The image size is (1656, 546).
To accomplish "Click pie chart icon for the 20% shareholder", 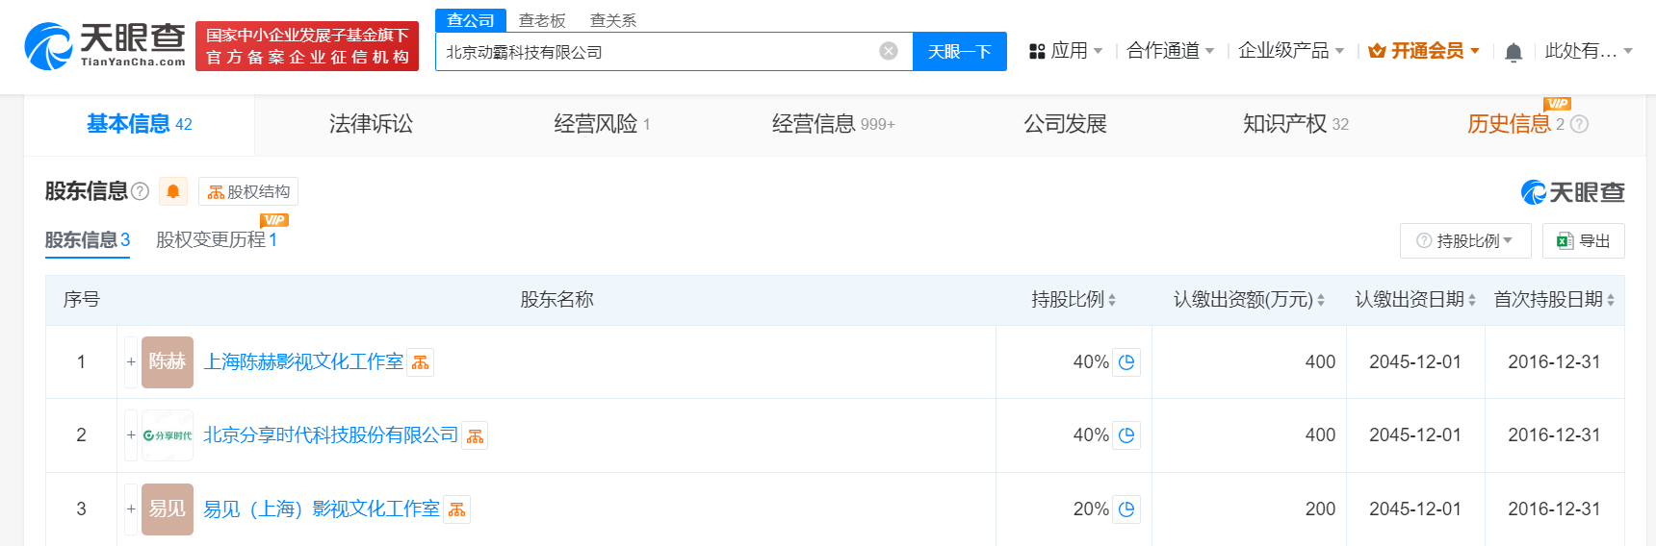I will tap(1126, 509).
